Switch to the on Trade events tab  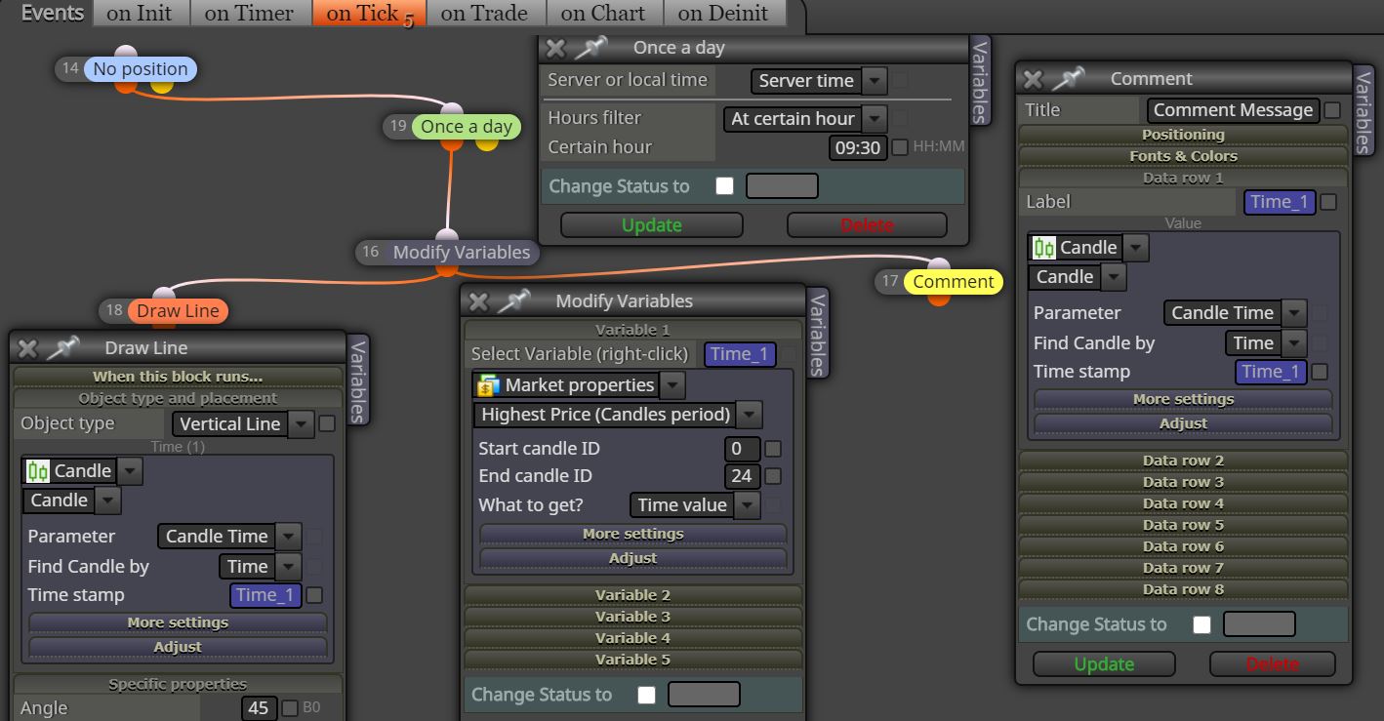click(x=485, y=13)
